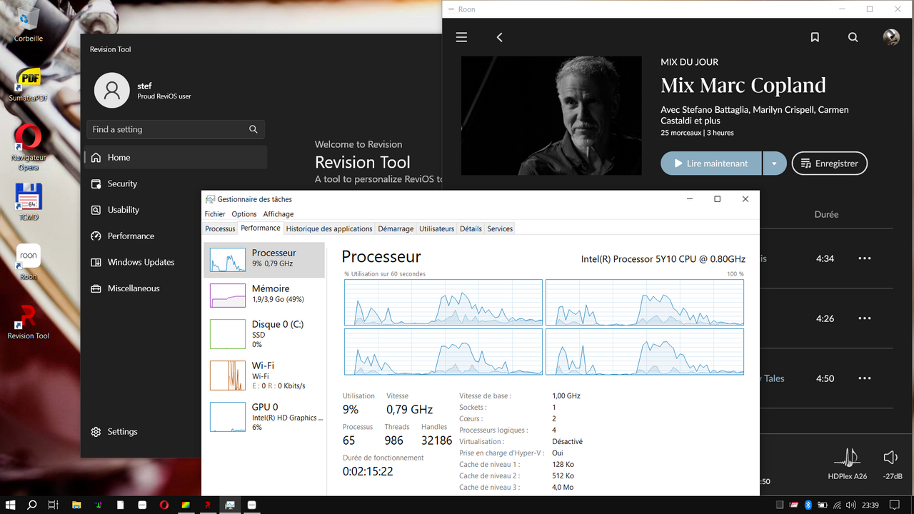Click the taskbar clock showing 23:39
This screenshot has height=514, width=914.
click(x=870, y=505)
